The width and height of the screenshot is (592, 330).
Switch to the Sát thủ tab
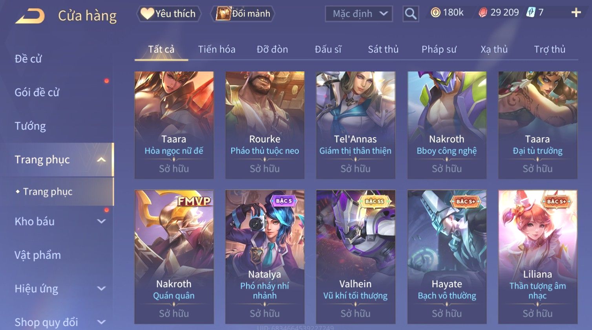[383, 49]
